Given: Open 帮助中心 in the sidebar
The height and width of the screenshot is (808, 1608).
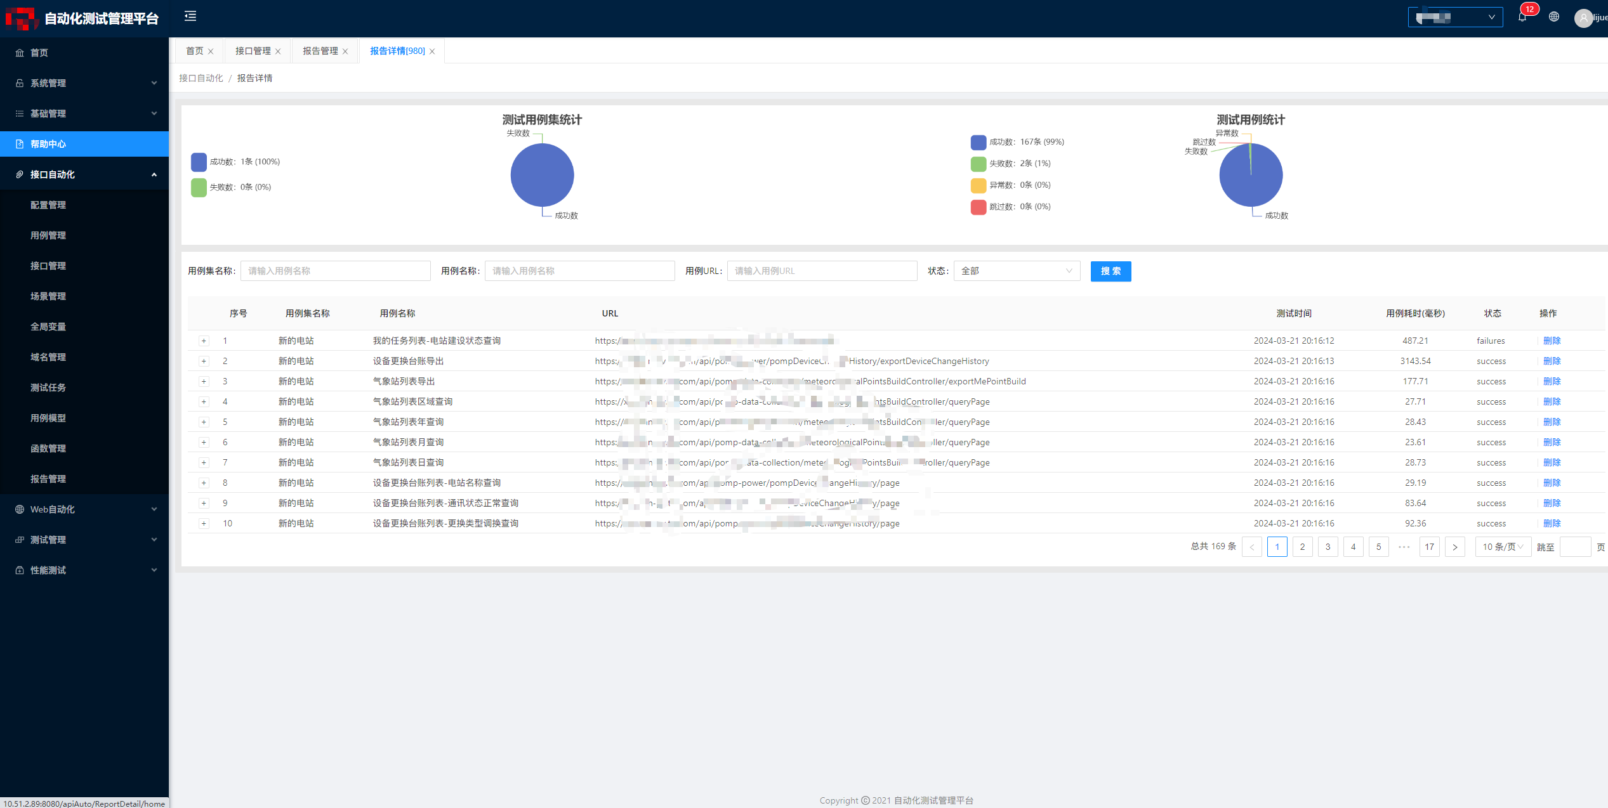Looking at the screenshot, I should pos(84,144).
